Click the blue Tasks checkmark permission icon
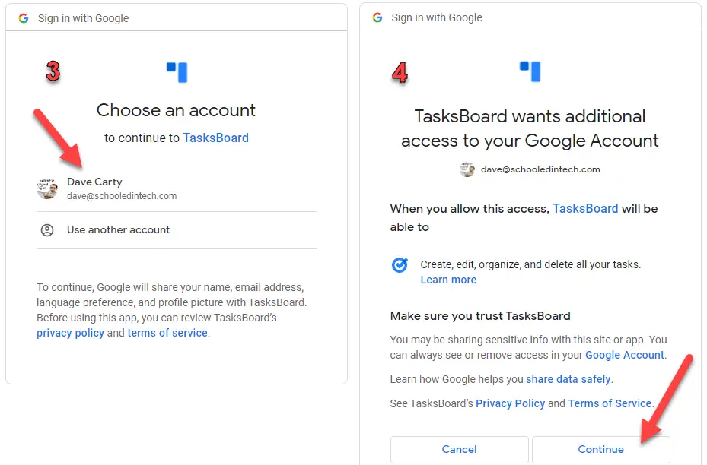707x465 pixels. (400, 264)
